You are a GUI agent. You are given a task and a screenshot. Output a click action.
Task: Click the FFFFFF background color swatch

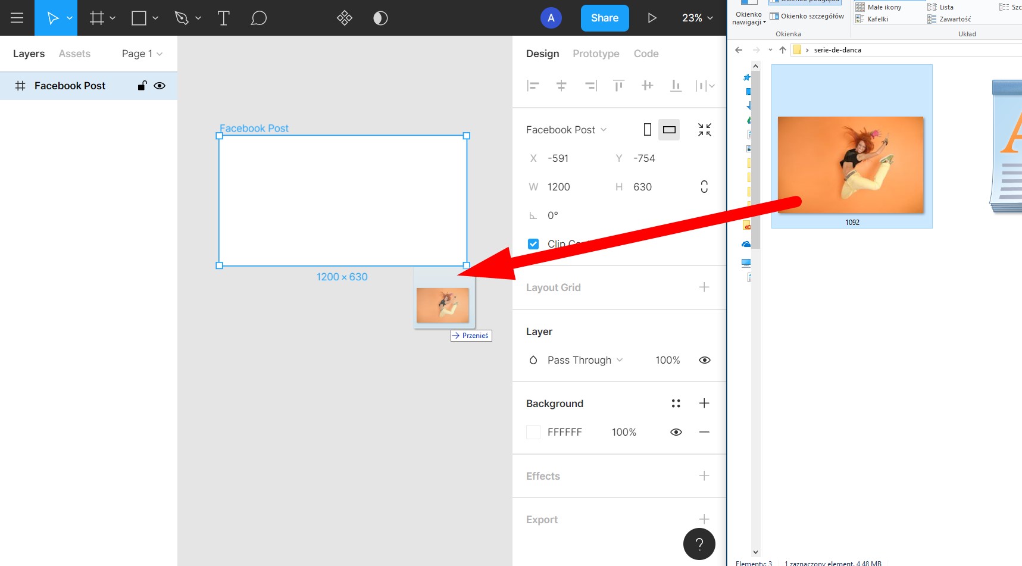tap(533, 432)
